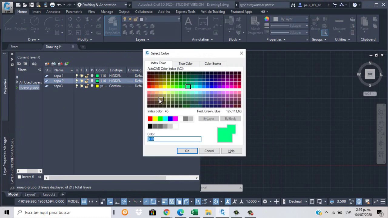388x218 pixels.
Task: Click Cancel in the Select Color dialog
Action: click(x=209, y=151)
